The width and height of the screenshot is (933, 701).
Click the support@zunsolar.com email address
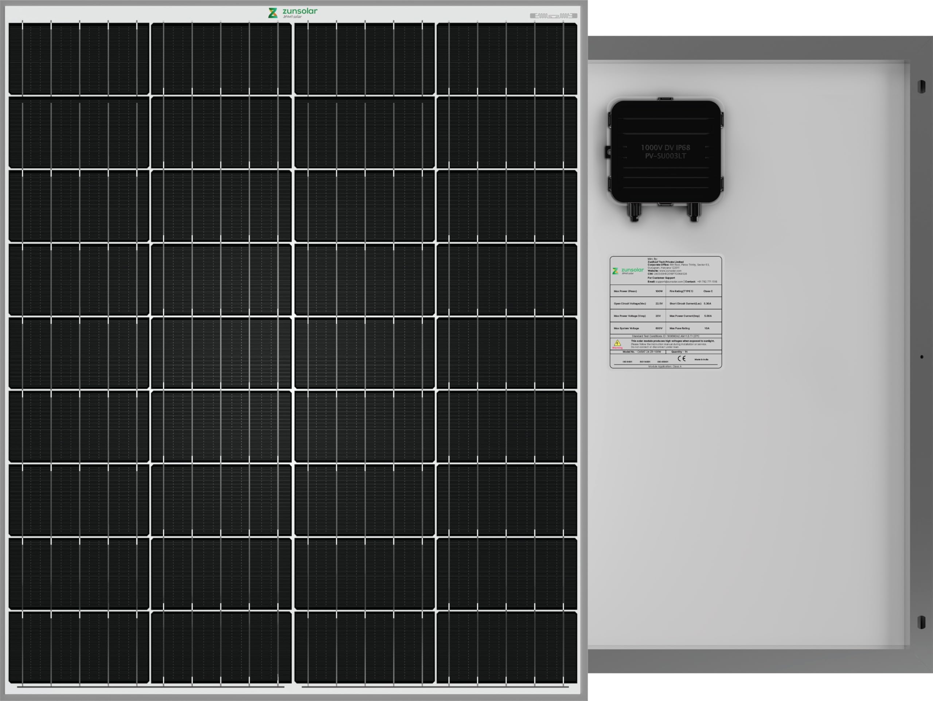pos(669,282)
